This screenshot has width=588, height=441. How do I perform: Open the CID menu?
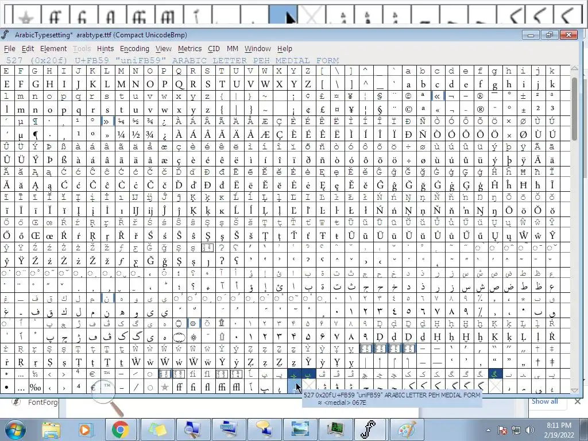214,48
